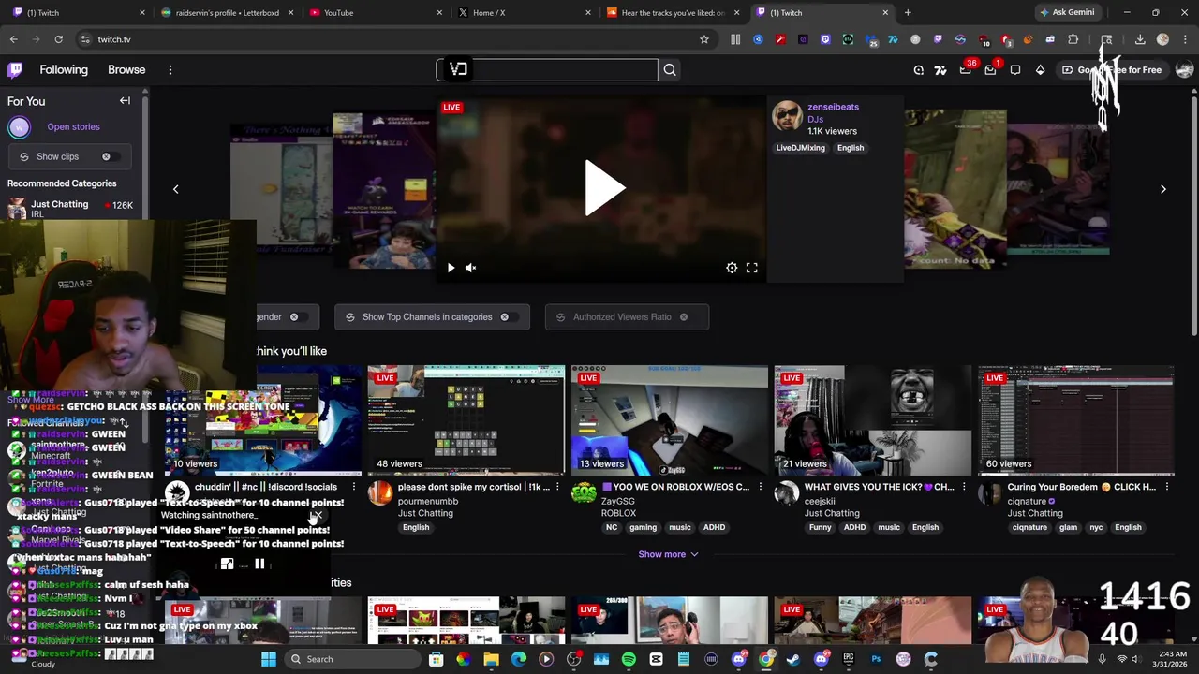This screenshot has width=1199, height=674.
Task: Open options menu for pourmenumbb stream card
Action: 557,487
